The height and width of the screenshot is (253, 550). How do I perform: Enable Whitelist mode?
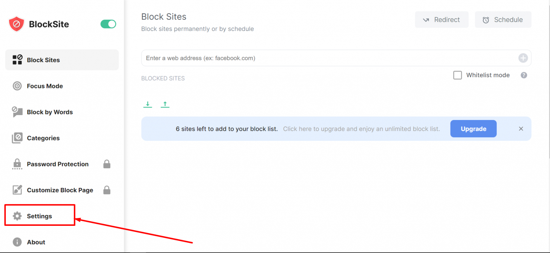click(x=457, y=75)
